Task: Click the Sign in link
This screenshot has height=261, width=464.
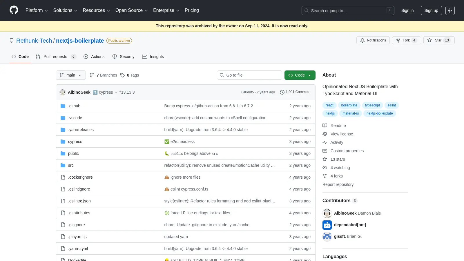Action: click(x=407, y=10)
